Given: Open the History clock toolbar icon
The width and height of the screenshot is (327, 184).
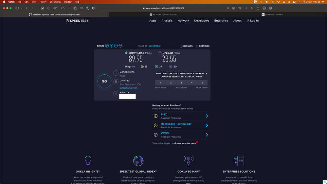Looking at the screenshot, I should tap(49, 8).
